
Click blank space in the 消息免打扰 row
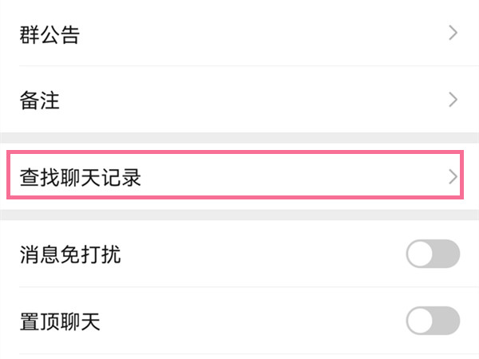point(263,255)
